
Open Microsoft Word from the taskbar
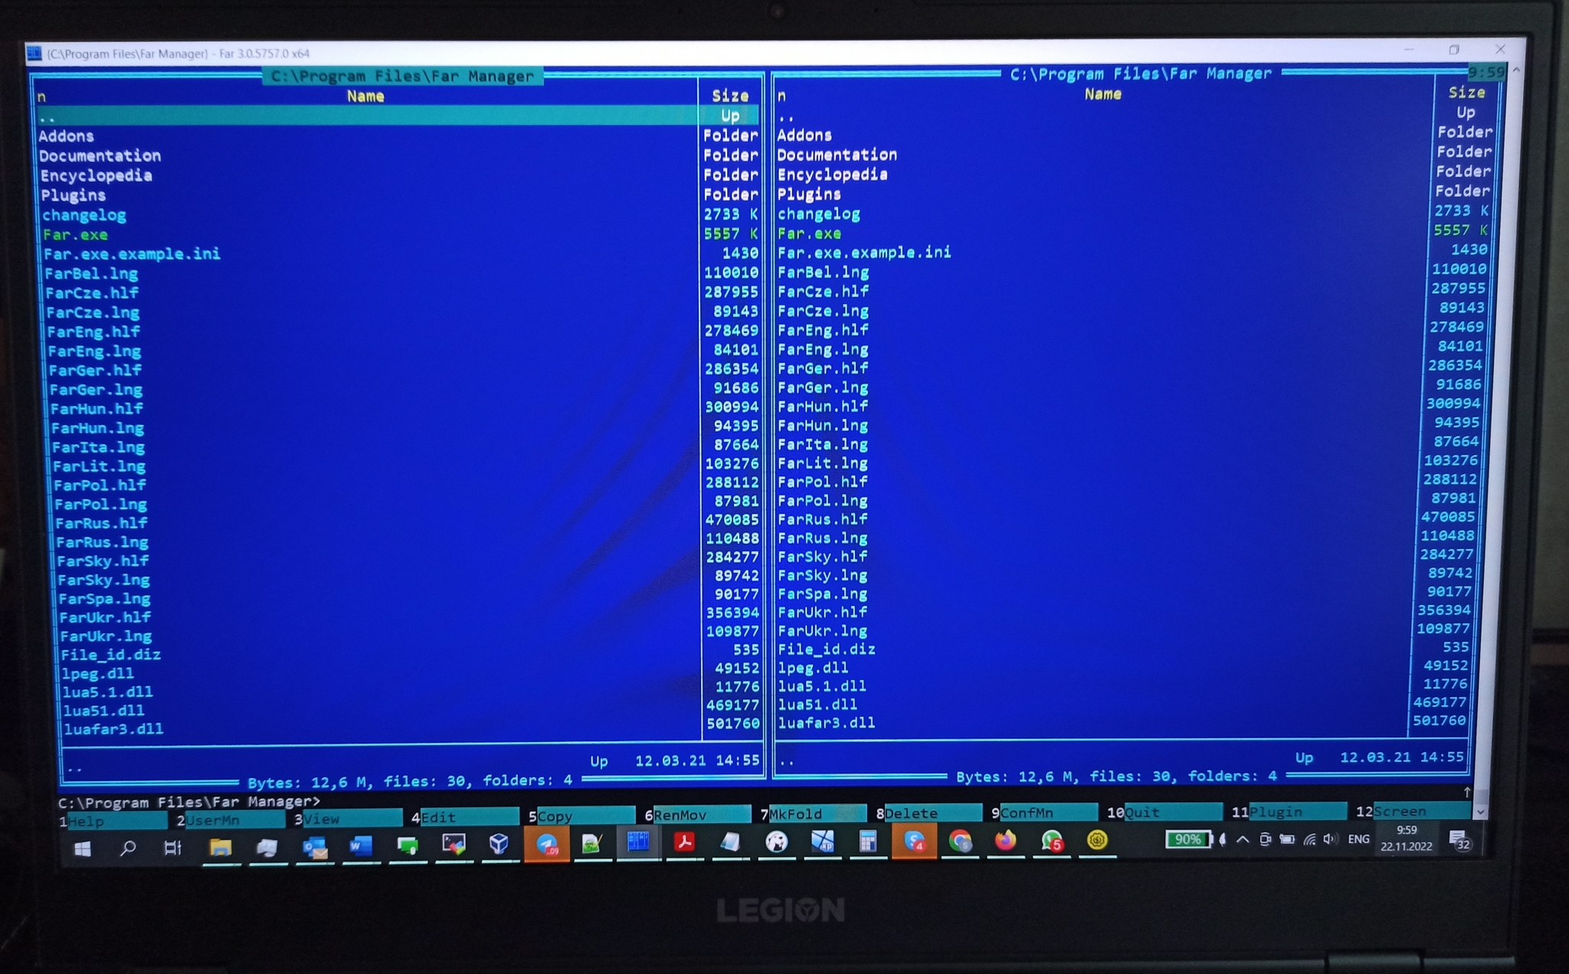pos(361,845)
